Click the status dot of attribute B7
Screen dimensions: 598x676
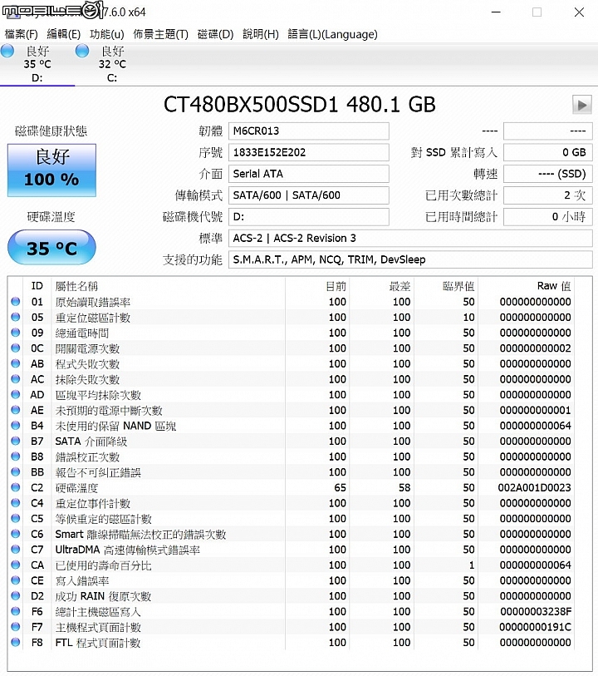click(x=16, y=441)
